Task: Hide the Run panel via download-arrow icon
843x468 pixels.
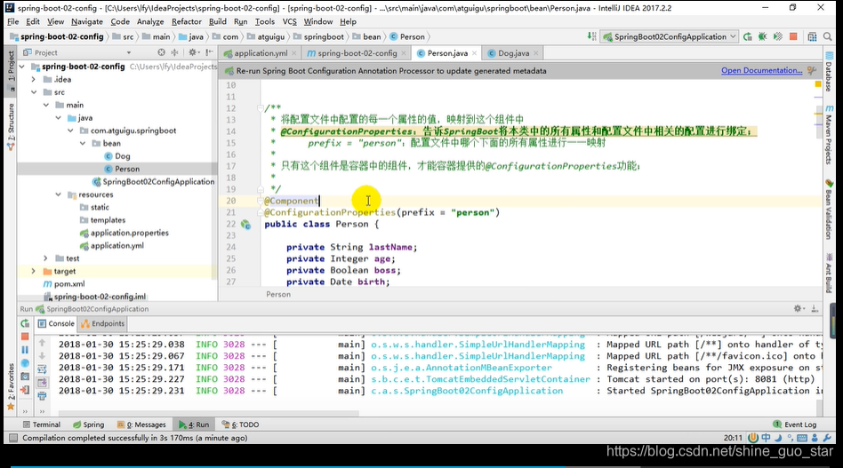Action: [x=815, y=309]
